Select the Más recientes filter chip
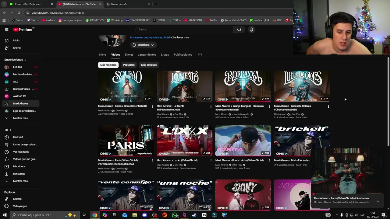 click(x=108, y=65)
